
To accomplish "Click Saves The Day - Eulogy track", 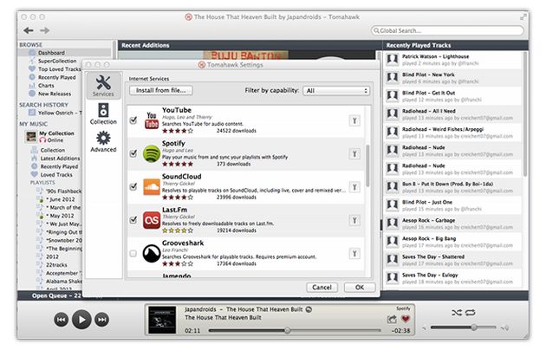I will tap(452, 278).
